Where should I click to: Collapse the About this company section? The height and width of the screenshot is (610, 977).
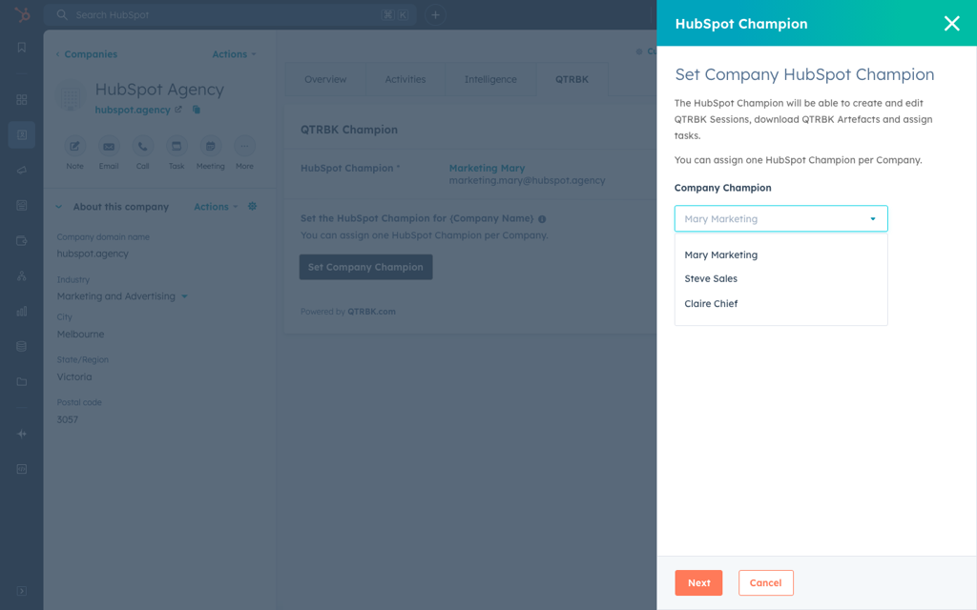tap(58, 207)
